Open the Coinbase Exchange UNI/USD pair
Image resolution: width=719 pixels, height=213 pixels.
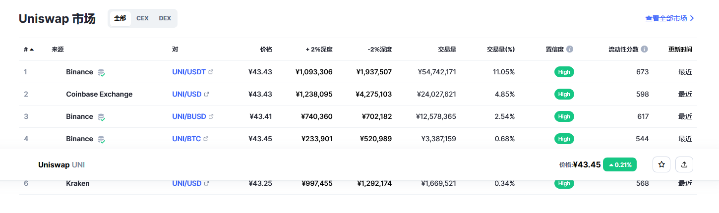click(187, 94)
